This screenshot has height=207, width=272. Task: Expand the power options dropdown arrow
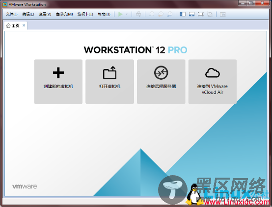[127, 14]
